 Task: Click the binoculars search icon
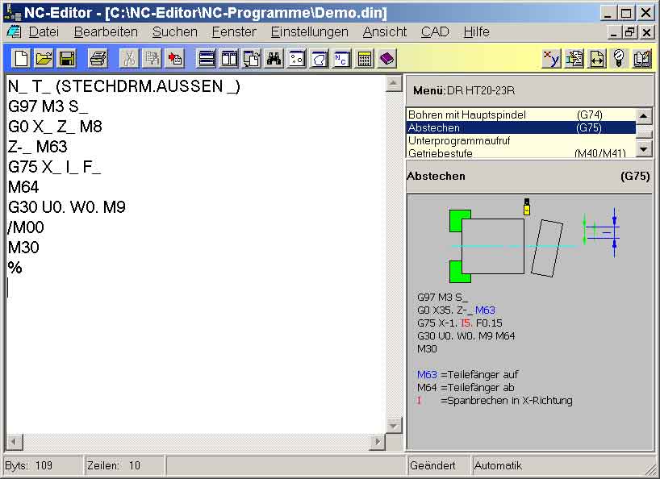274,58
